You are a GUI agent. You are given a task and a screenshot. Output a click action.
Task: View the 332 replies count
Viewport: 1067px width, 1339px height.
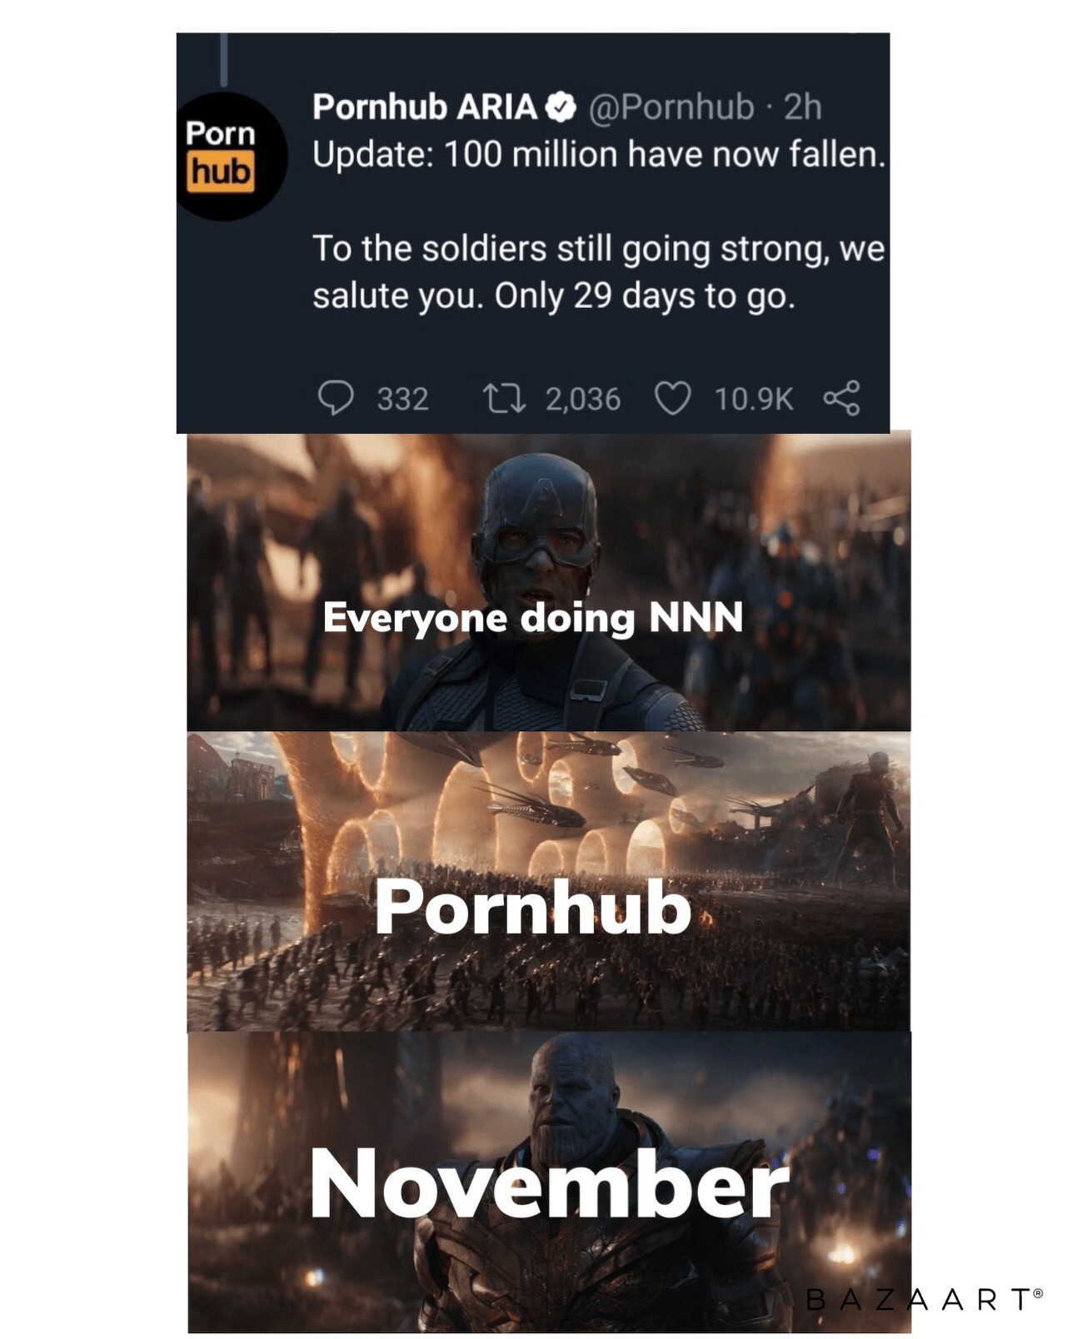(402, 399)
